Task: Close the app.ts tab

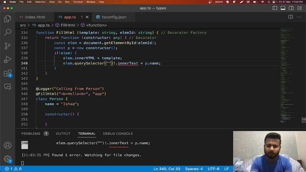Action: coord(87,17)
